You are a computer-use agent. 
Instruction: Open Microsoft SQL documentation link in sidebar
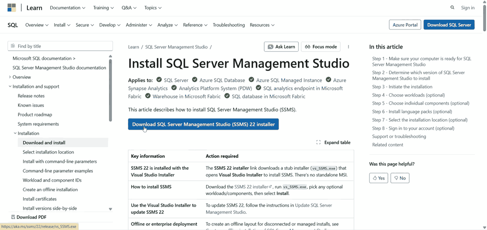(44, 58)
